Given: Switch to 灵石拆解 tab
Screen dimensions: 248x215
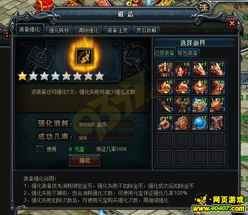Looking at the screenshot, I should (x=146, y=30).
